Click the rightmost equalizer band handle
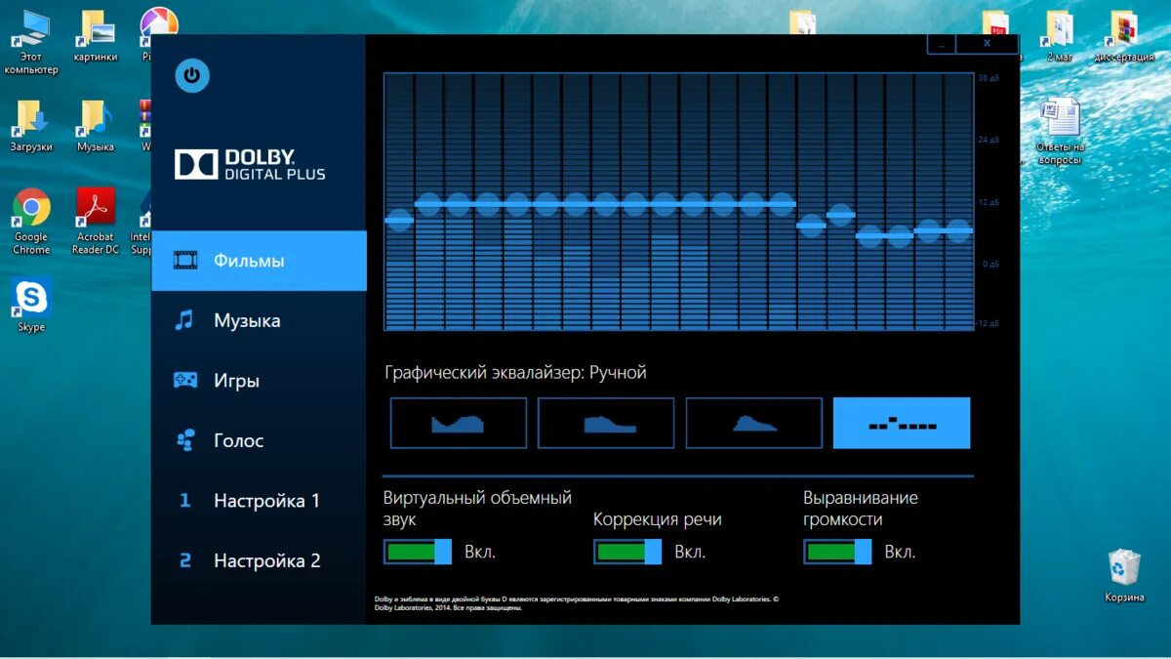 958,231
